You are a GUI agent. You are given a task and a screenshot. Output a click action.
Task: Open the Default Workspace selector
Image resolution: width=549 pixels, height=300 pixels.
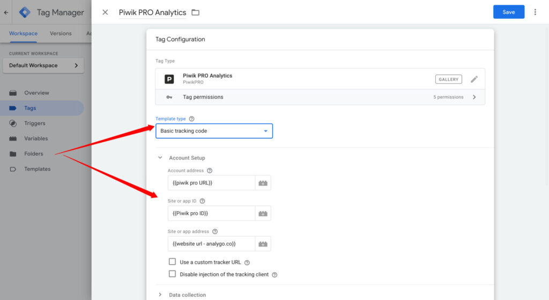[43, 65]
